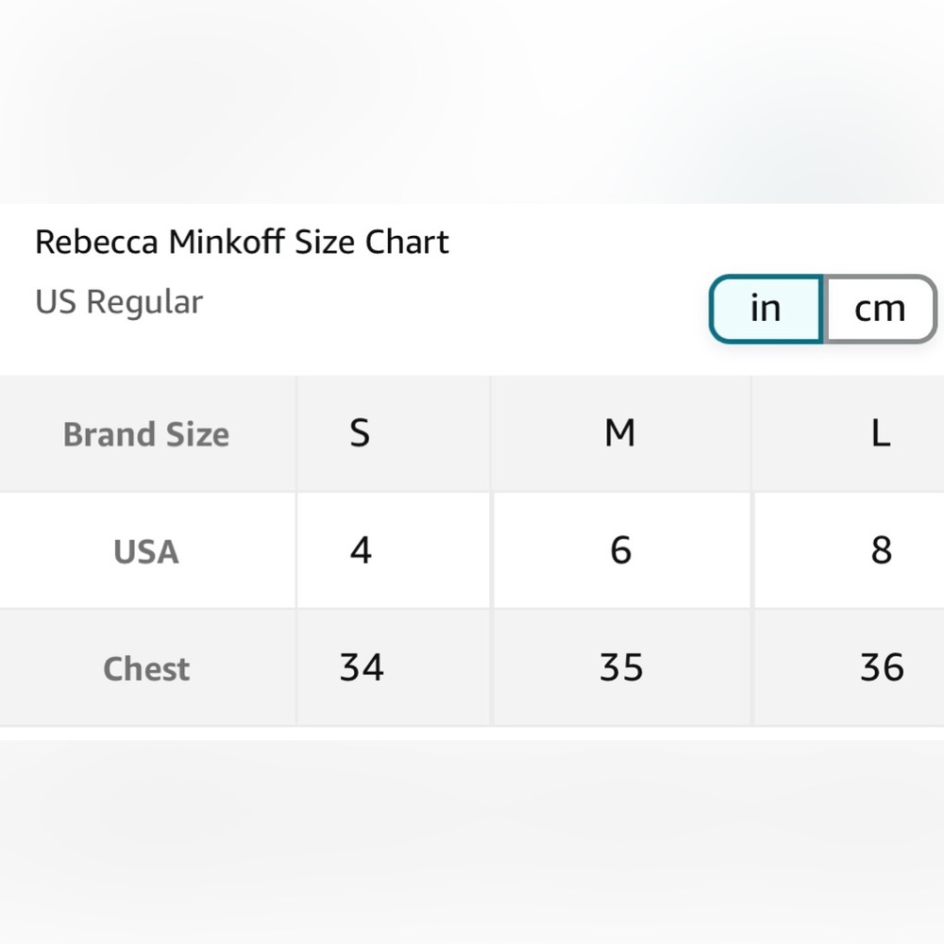
Task: Select chest measurement 34
Action: pos(362,667)
